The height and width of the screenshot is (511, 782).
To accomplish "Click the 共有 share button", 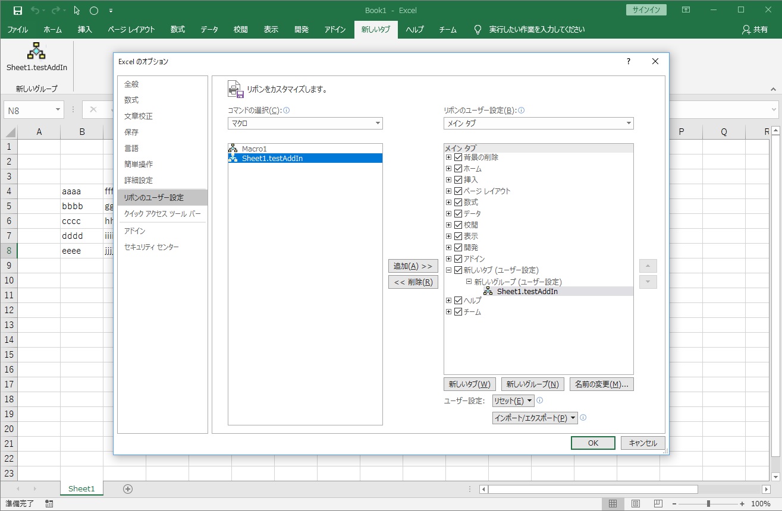I will click(755, 29).
